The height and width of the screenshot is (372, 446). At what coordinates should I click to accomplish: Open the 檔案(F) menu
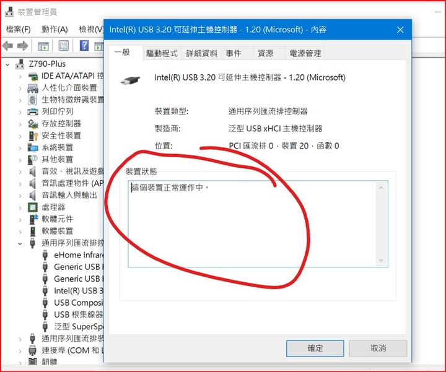coord(18,29)
